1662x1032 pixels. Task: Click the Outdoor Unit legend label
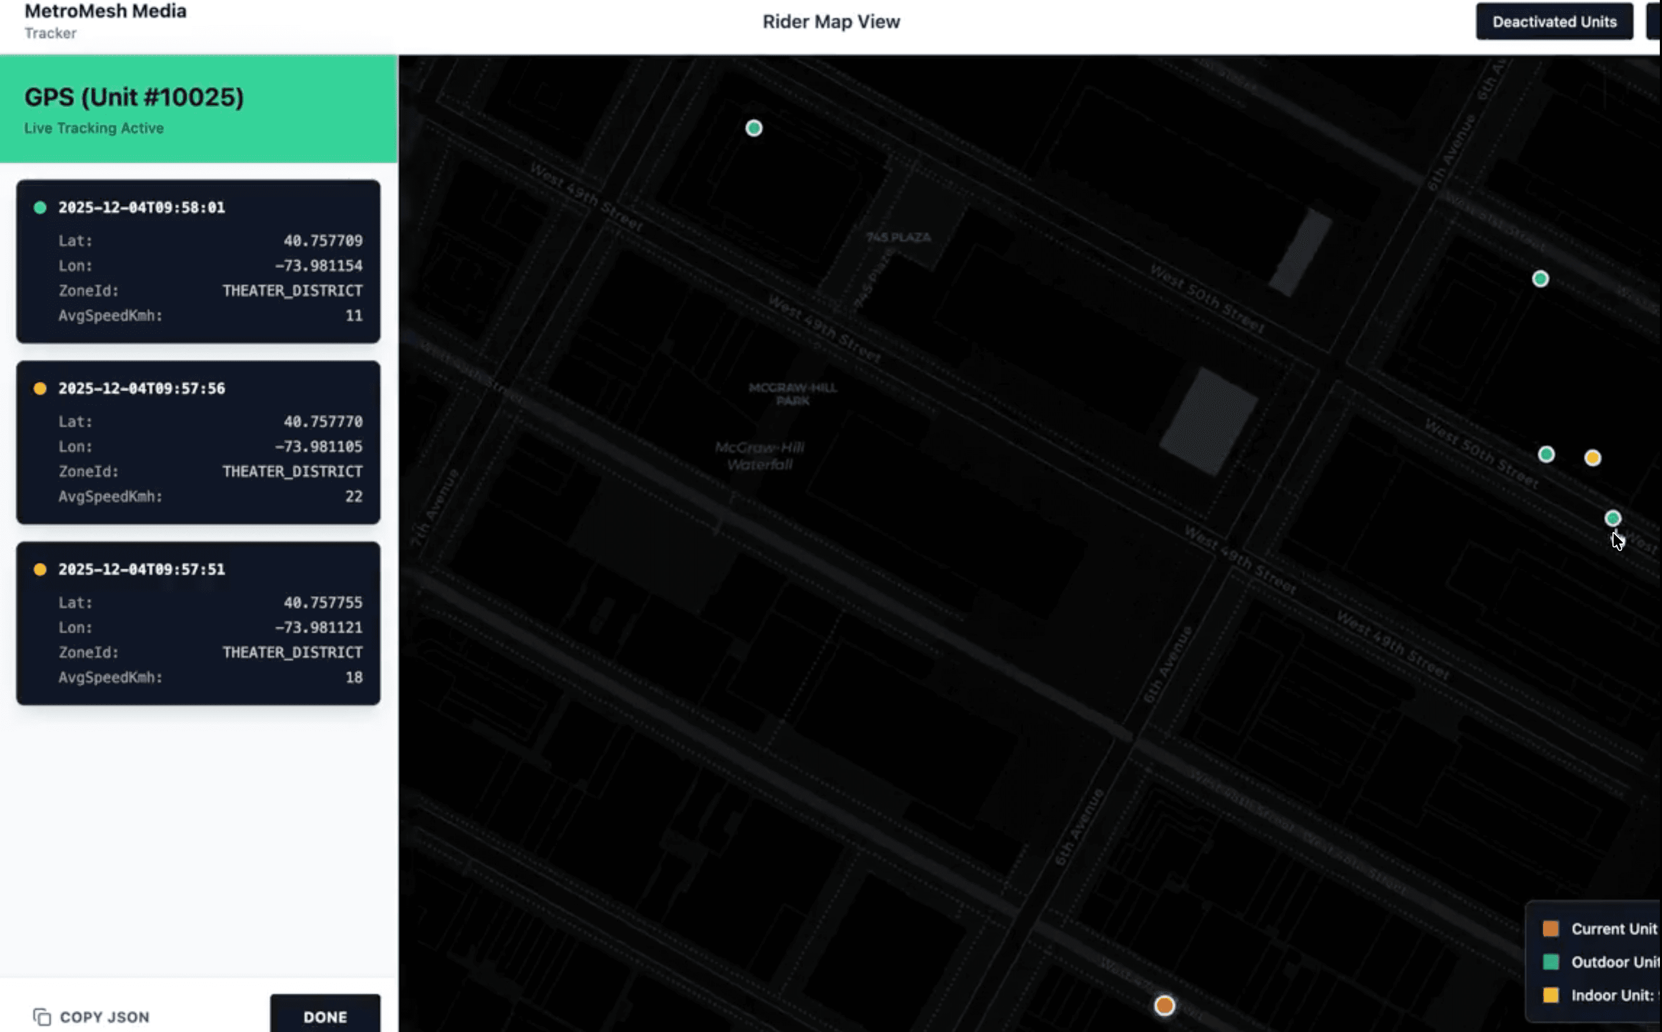[x=1616, y=962]
